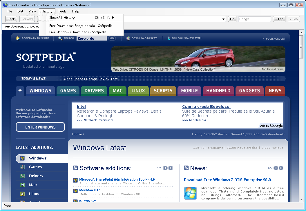Click the Twitter bird icon
Viewport: 306px width, 211px height.
tap(169, 38)
